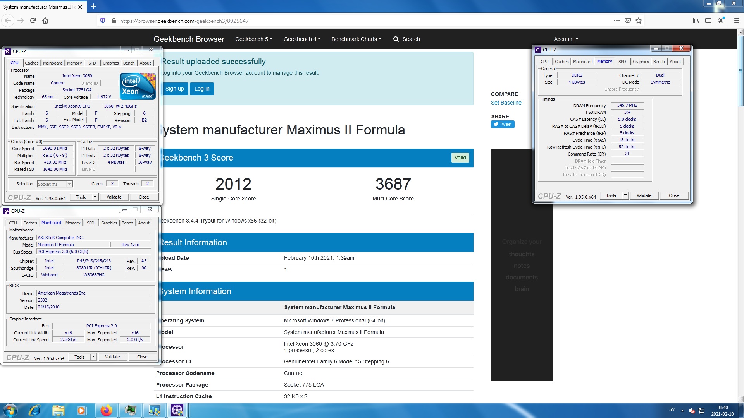
Task: Open Firefox hamburger menu
Action: pos(736,21)
